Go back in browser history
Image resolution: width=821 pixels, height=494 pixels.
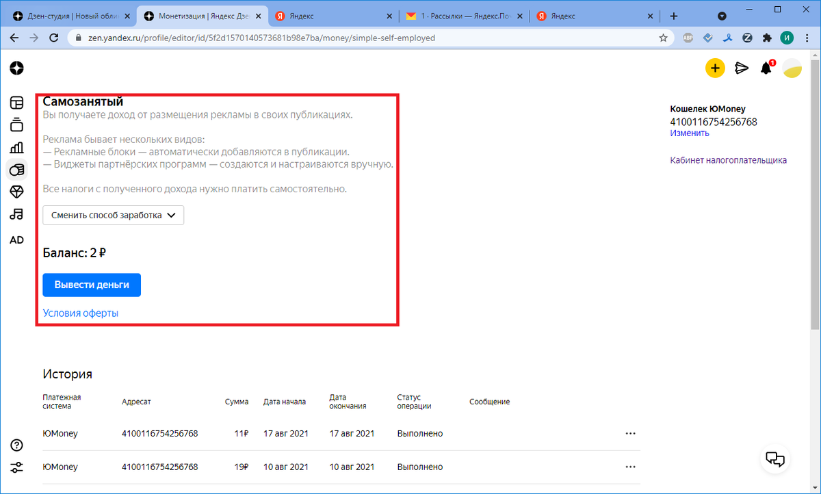pyautogui.click(x=14, y=38)
